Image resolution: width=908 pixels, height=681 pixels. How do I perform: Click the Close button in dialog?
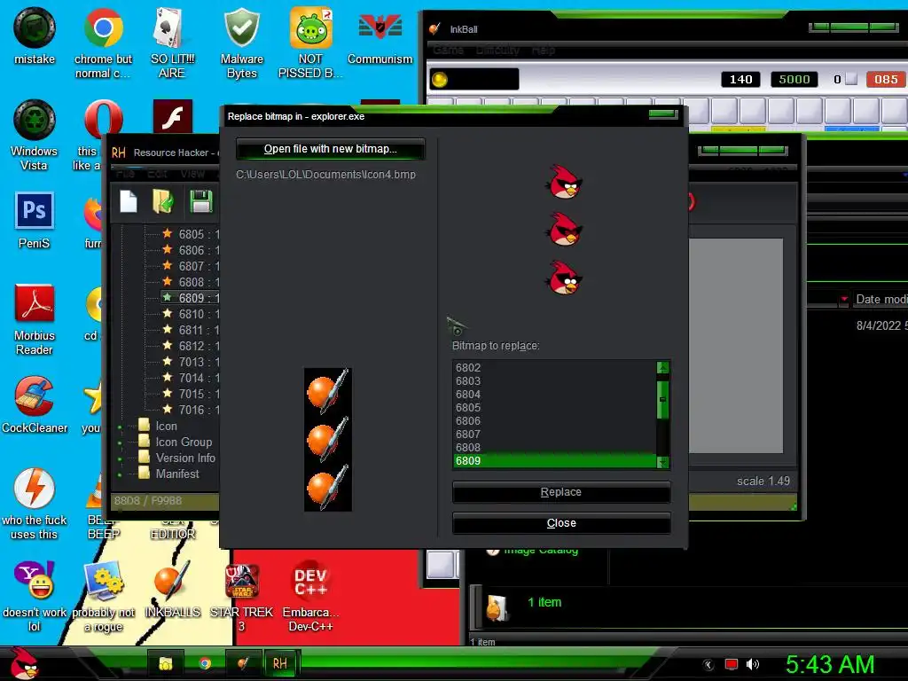coord(561,523)
